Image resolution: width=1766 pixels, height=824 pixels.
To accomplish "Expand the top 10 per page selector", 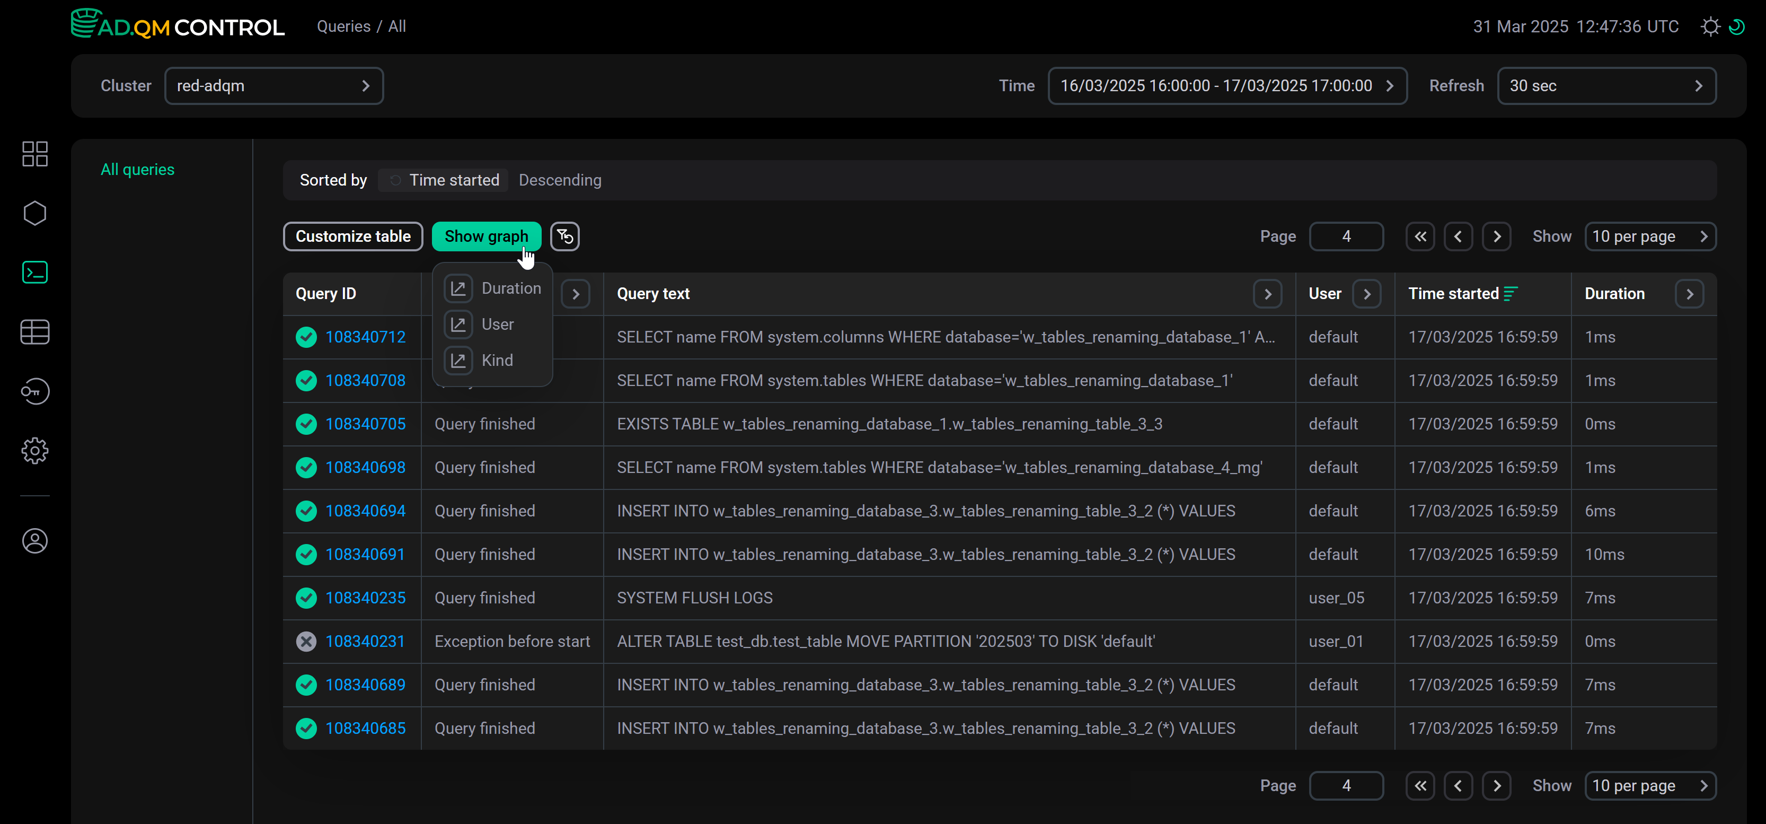I will (x=1649, y=236).
